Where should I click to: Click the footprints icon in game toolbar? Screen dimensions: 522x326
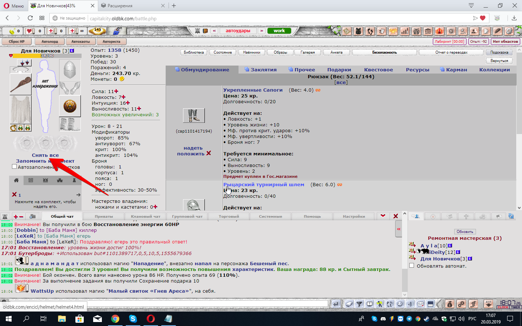coord(370,31)
